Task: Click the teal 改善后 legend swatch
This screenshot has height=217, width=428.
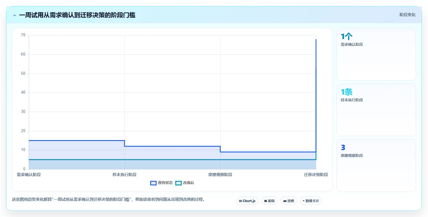Action: 178,183
